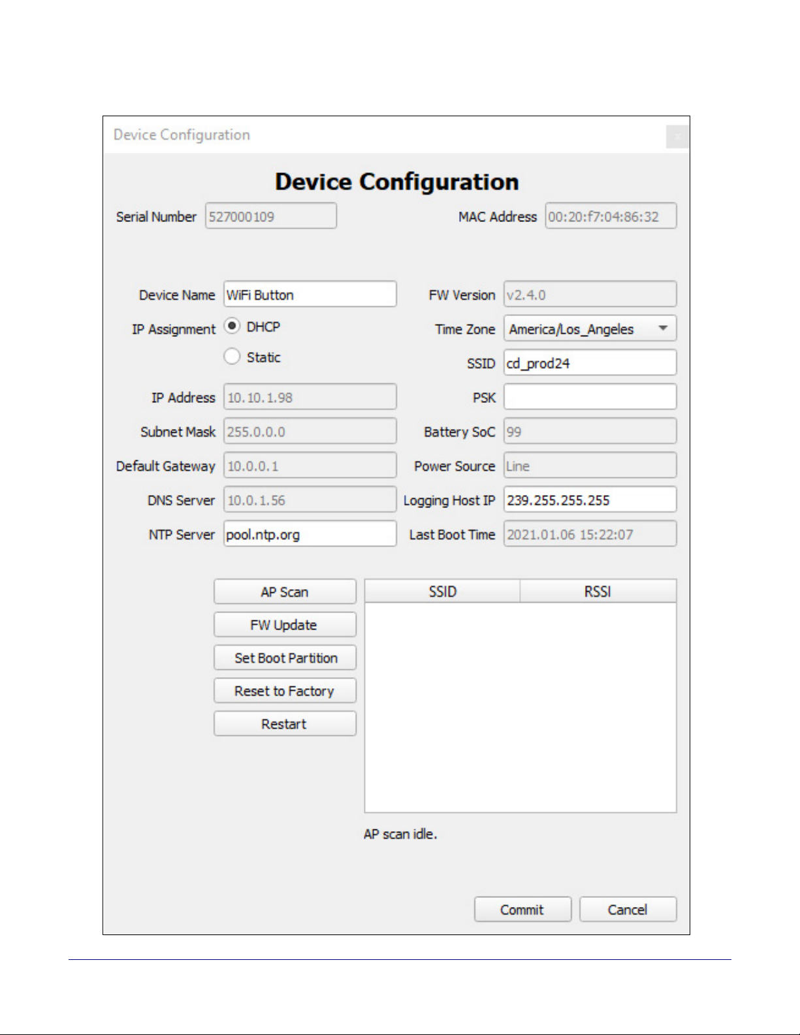Viewport: 800px width, 1035px height.
Task: Click the DNS Server field
Action: coord(310,500)
